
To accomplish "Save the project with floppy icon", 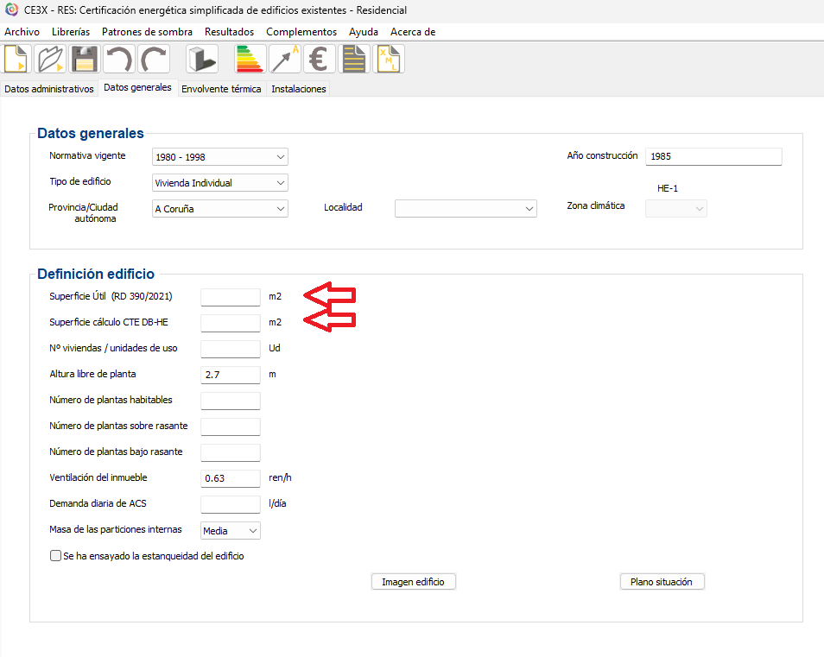I will click(84, 59).
